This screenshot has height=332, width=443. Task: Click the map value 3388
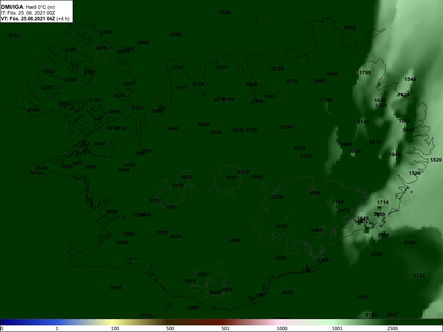coord(70,50)
